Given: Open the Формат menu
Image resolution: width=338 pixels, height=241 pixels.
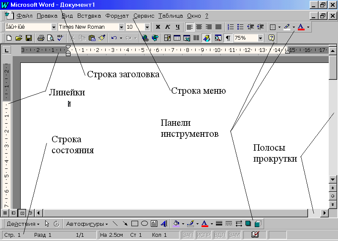Looking at the screenshot, I should click(x=117, y=16).
